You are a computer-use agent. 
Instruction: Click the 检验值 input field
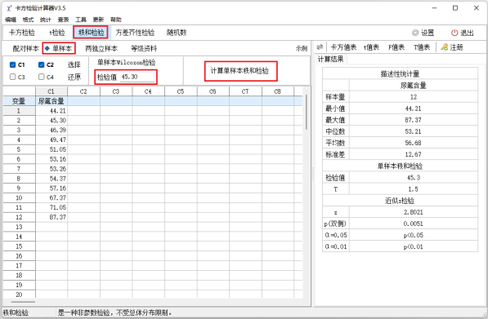137,77
